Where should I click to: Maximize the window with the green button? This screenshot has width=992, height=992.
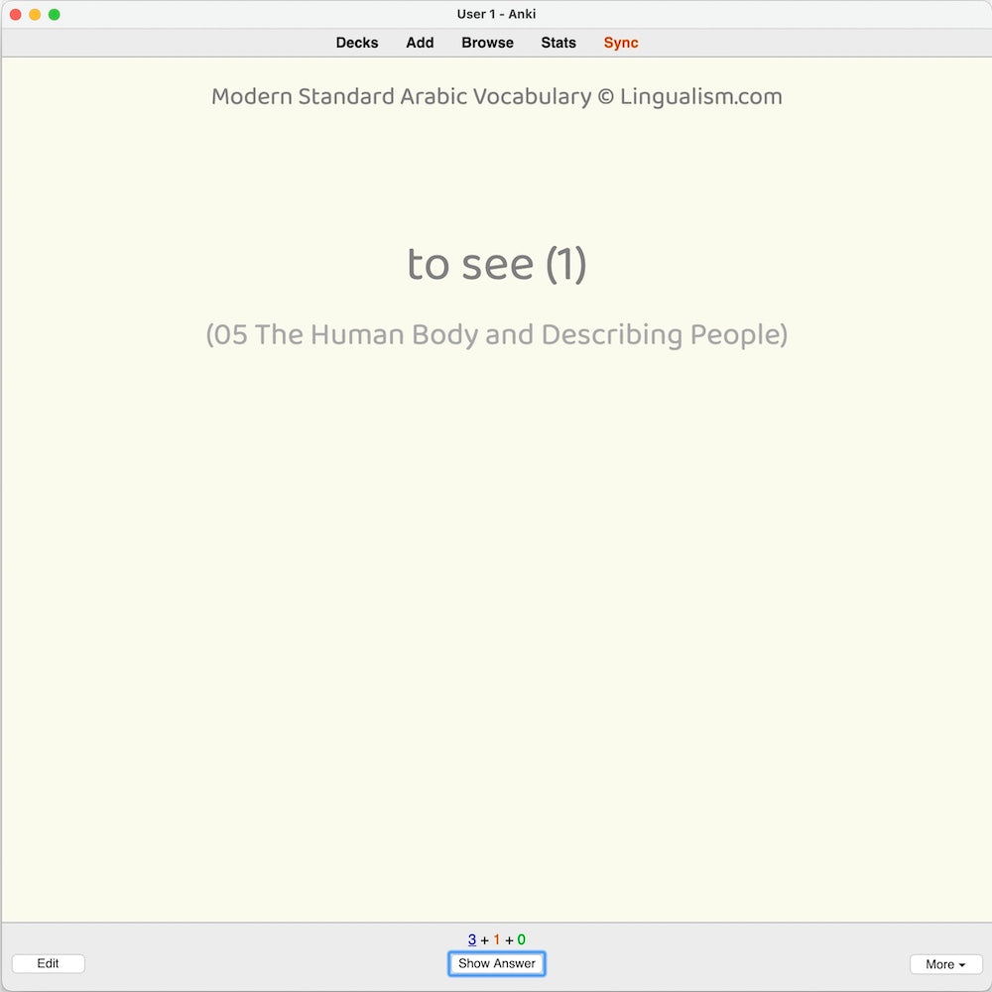(55, 15)
